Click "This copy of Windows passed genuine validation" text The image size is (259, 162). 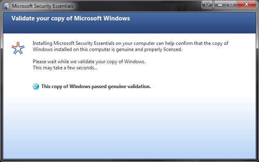click(x=96, y=87)
